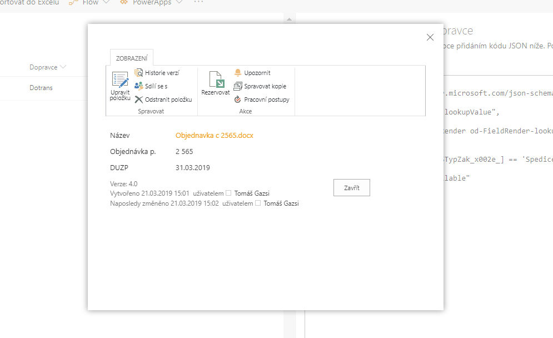Screen dimensions: 553x338
Task: Expand the Dopravce column dropdown
Action: [63, 67]
